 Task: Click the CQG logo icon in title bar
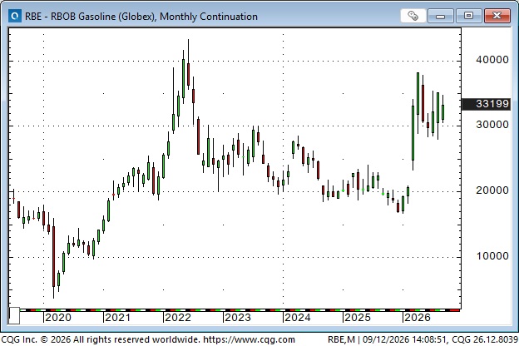pyautogui.click(x=15, y=16)
